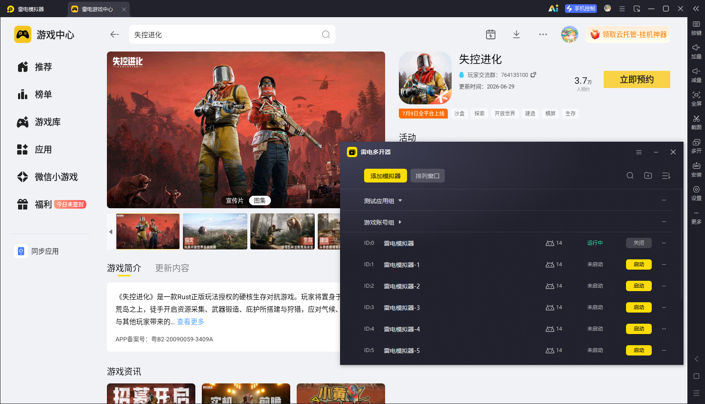Open 应用 apps section
Screen dimensions: 705x404
pyautogui.click(x=34, y=149)
